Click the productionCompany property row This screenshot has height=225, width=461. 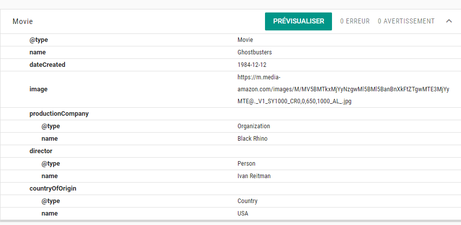58,114
